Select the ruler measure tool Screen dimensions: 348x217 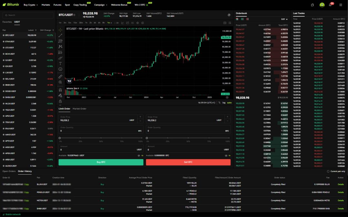tap(60, 77)
